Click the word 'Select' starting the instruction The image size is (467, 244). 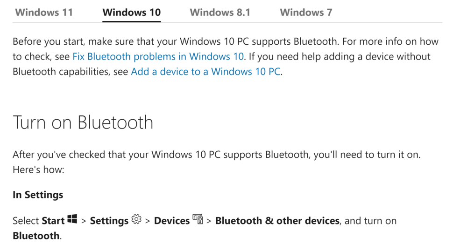tap(26, 221)
